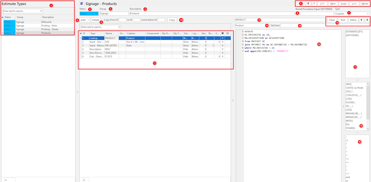Click magnifier in Estimate Types search box
This screenshot has width=371, height=182.
click(x=41, y=11)
